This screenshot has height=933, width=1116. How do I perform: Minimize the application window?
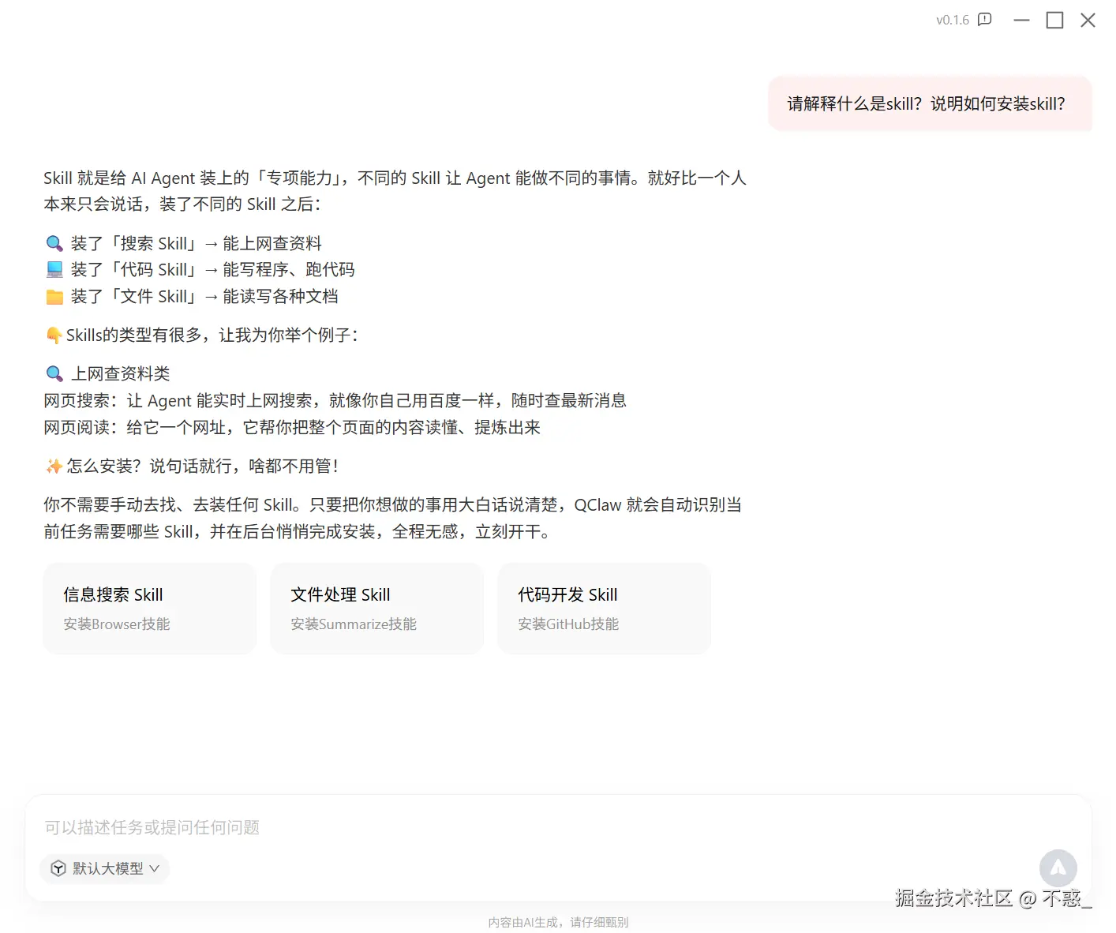point(1021,20)
